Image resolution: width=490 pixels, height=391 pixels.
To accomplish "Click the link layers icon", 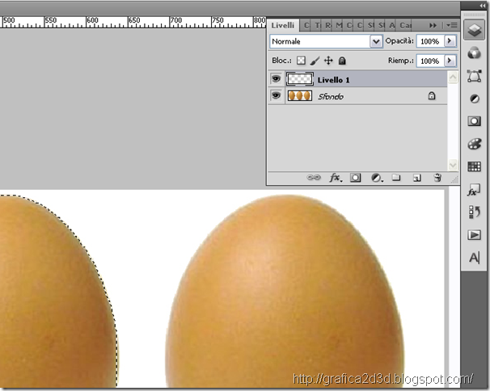I will pos(314,178).
